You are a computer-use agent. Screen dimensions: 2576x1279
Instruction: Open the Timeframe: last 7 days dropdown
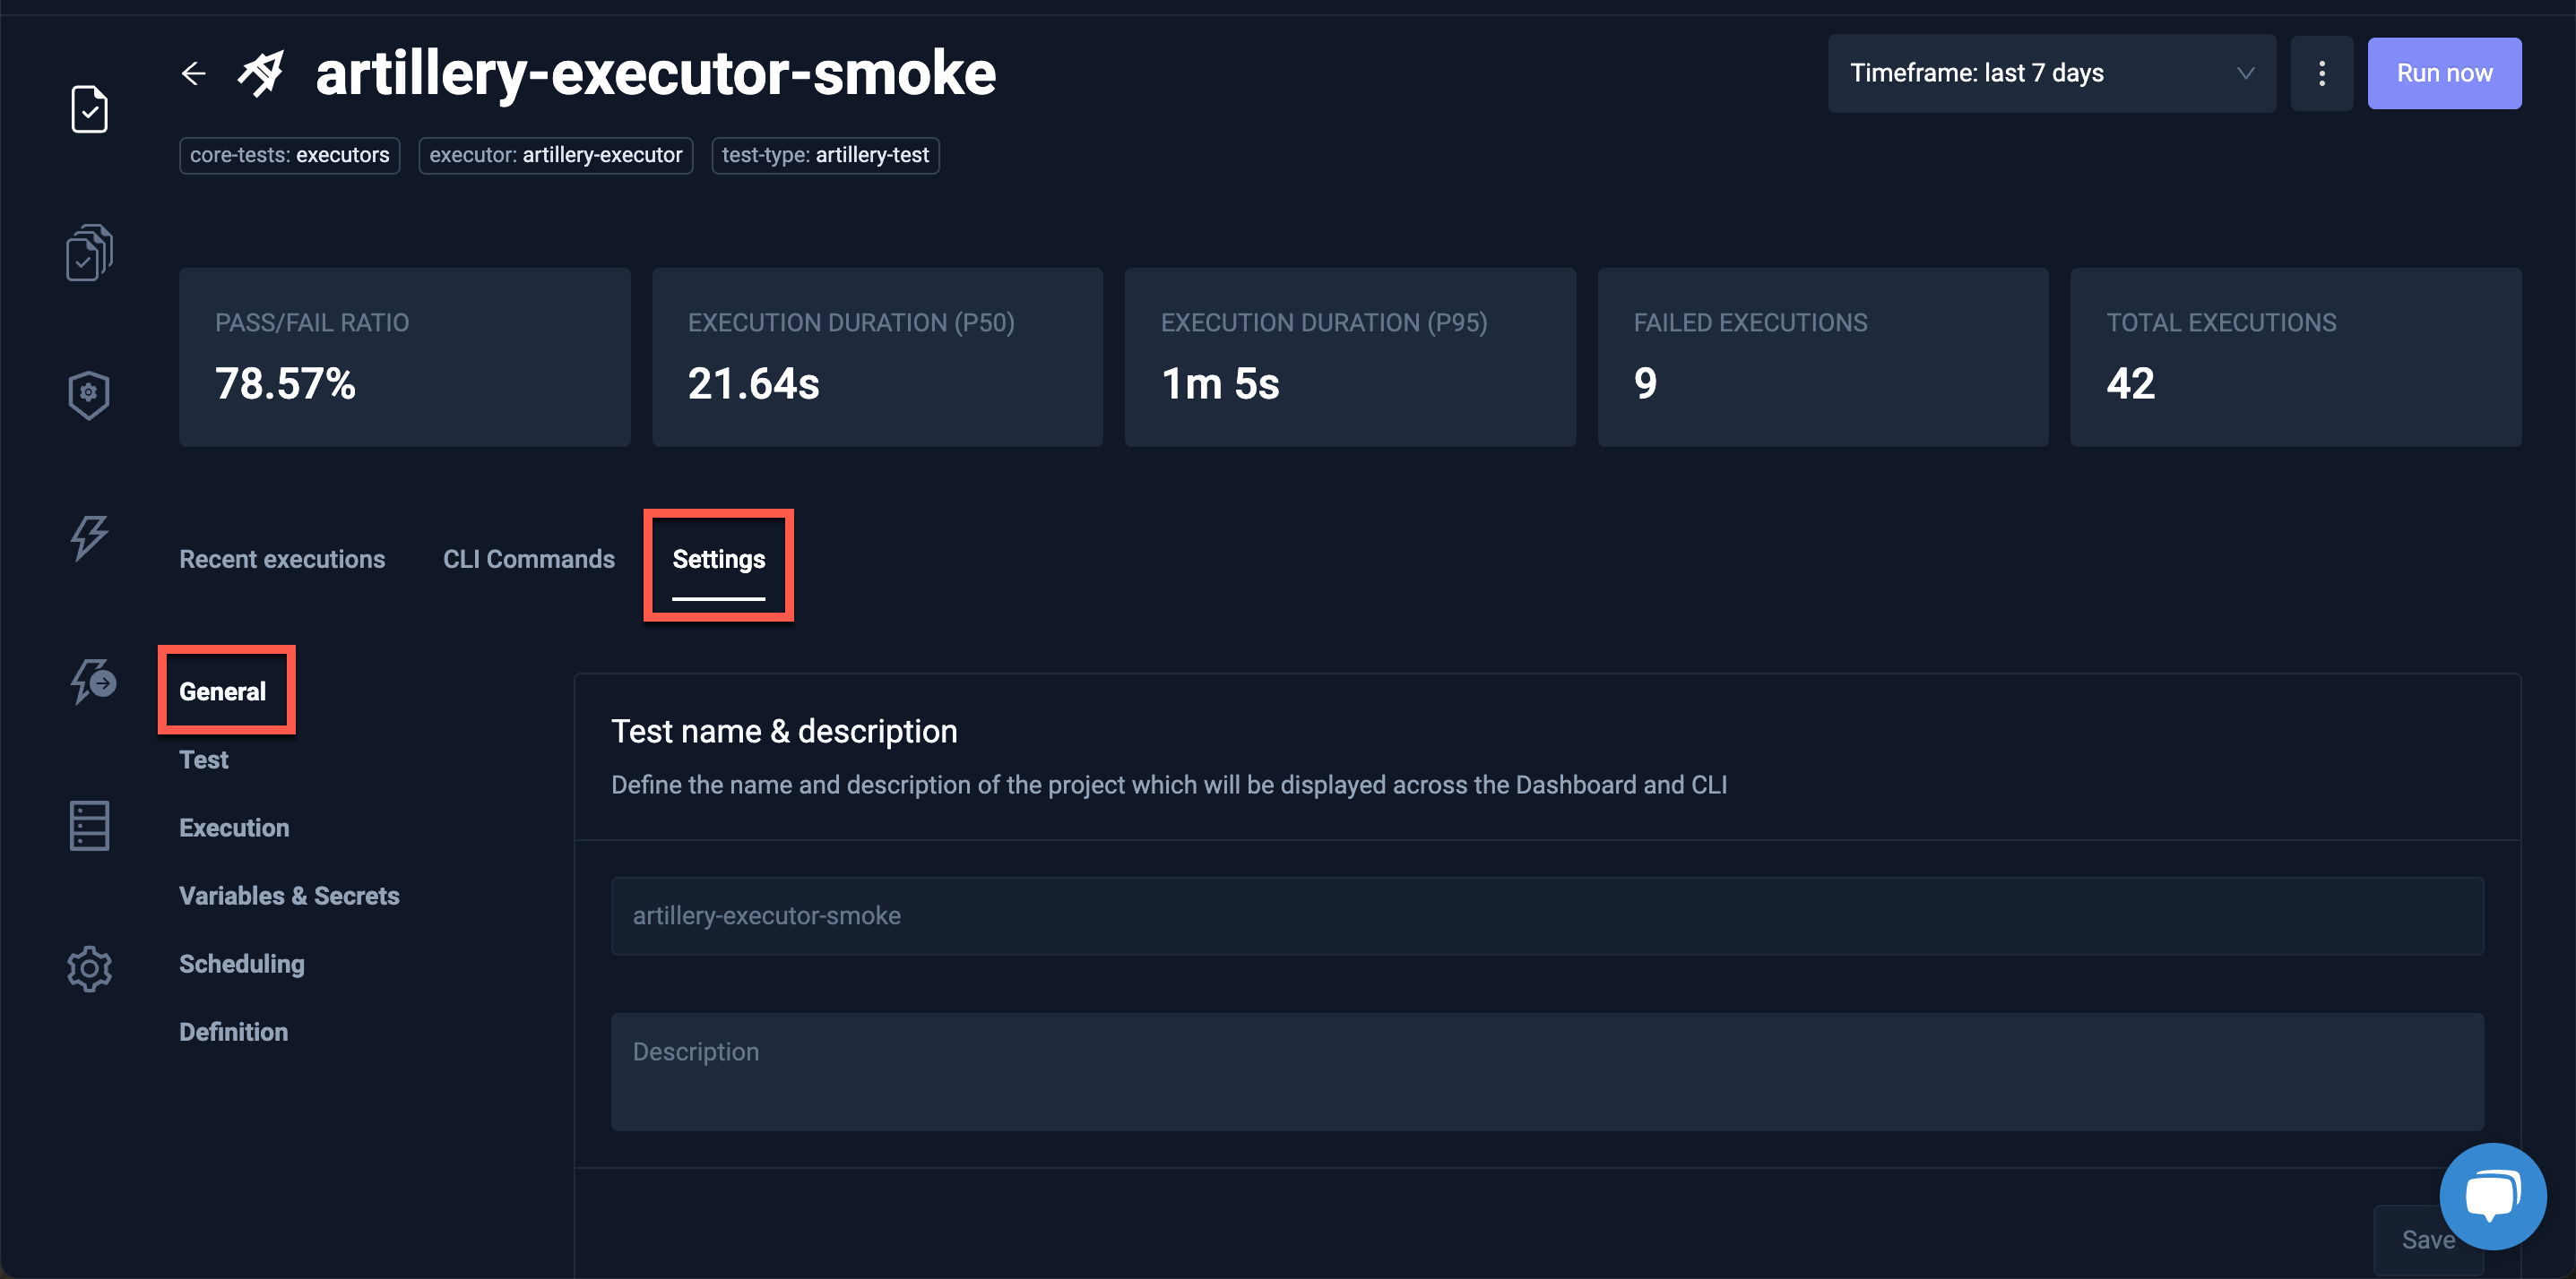click(2051, 73)
